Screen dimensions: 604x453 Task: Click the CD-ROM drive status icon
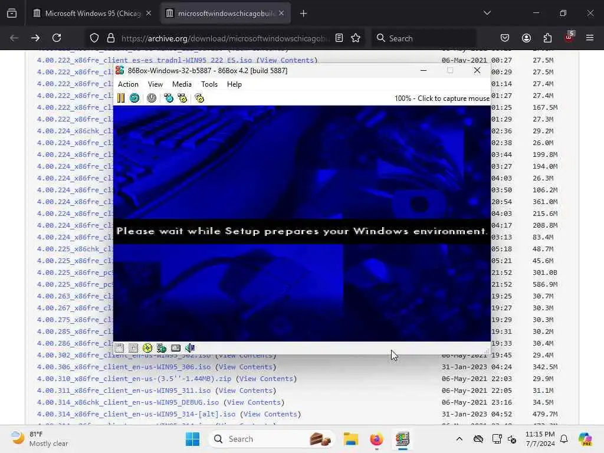coord(147,348)
